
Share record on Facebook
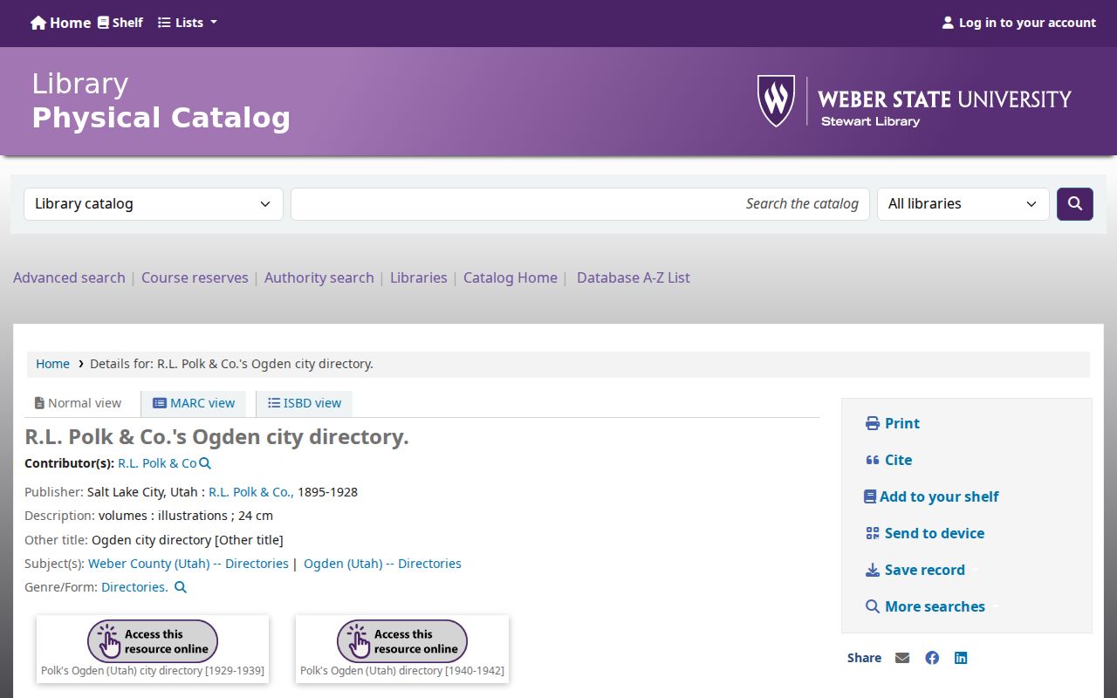pos(932,658)
